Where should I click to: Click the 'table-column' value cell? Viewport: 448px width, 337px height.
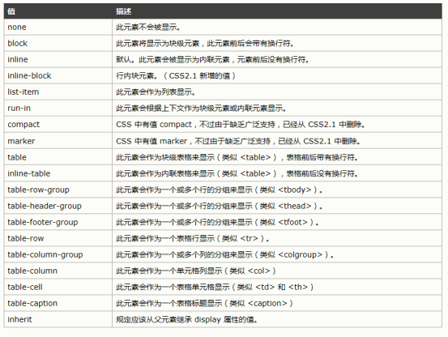click(58, 271)
